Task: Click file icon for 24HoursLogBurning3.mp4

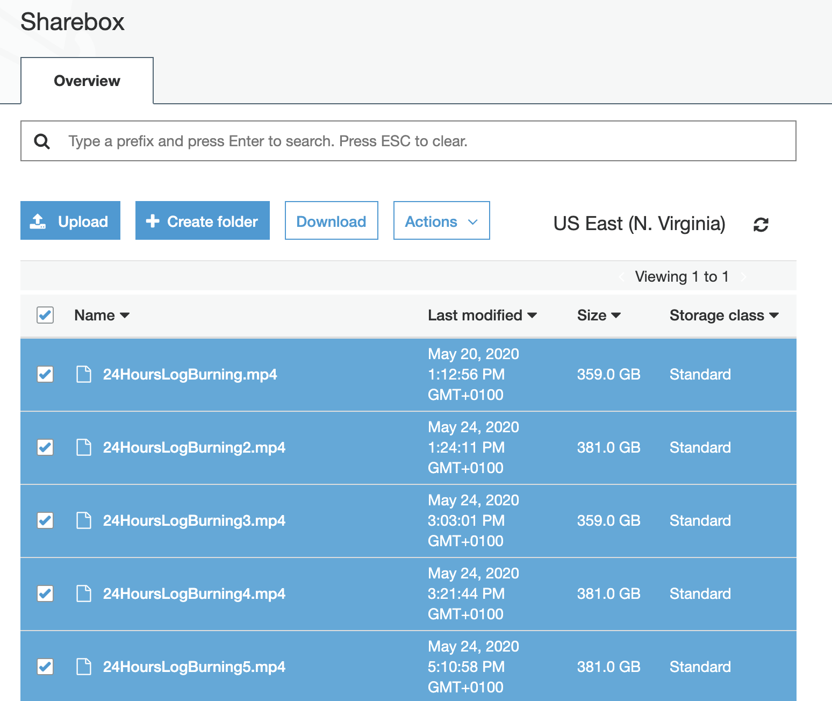Action: coord(84,520)
